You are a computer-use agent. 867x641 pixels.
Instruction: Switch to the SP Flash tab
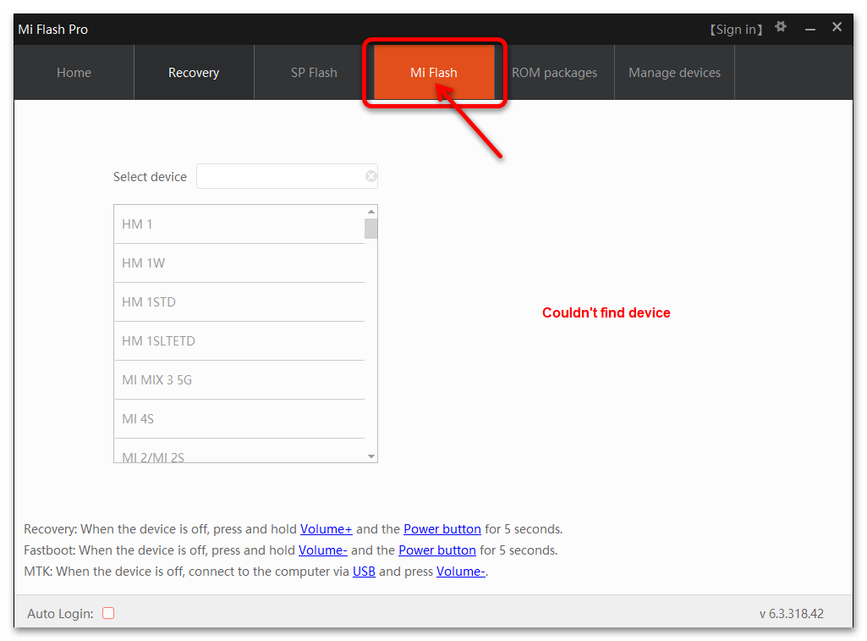coord(314,73)
